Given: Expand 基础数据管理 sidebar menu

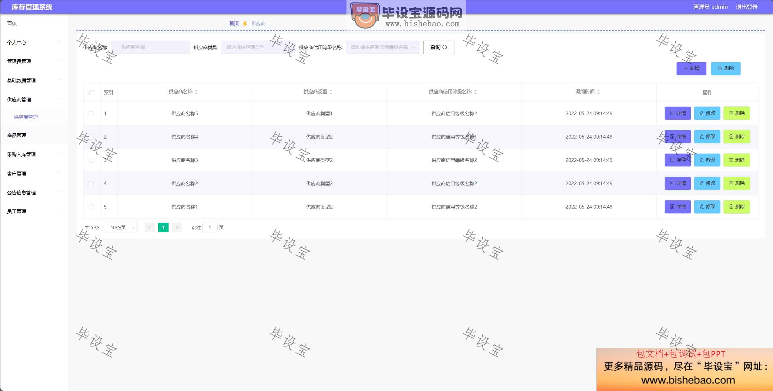Looking at the screenshot, I should [33, 80].
